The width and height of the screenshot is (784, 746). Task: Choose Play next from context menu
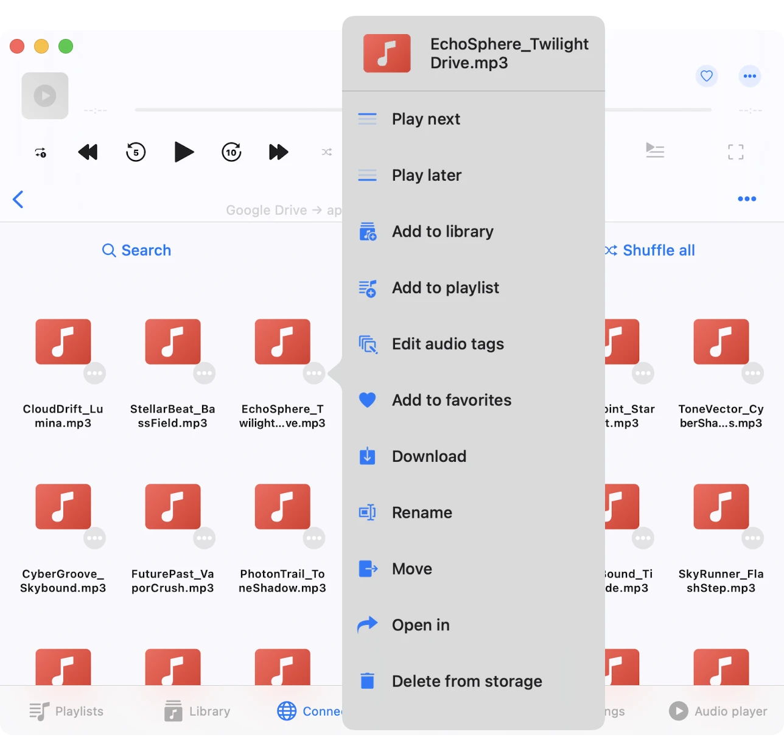[x=425, y=119]
